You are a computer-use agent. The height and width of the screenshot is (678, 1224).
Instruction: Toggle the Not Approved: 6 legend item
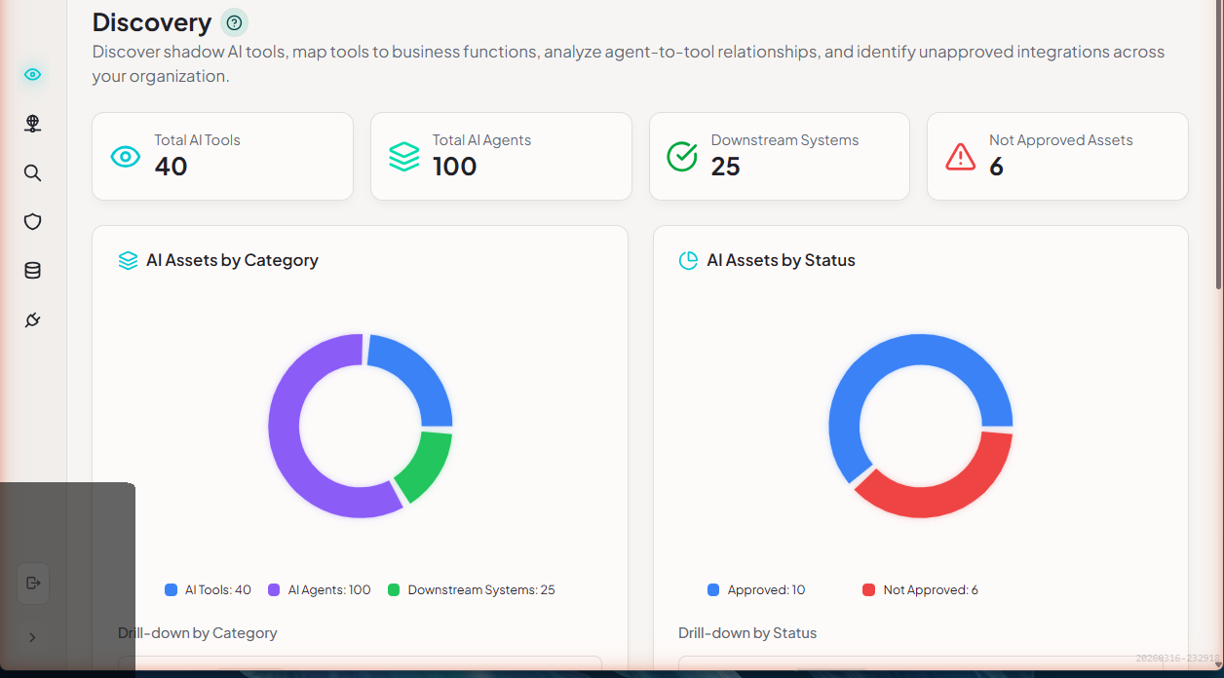[920, 590]
